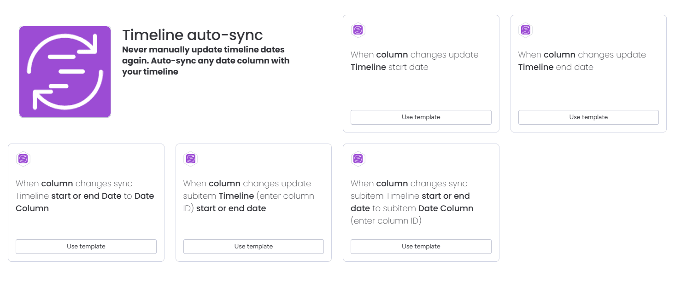The width and height of the screenshot is (681, 282).
Task: Use template for updating Timeline start date
Action: 421,117
